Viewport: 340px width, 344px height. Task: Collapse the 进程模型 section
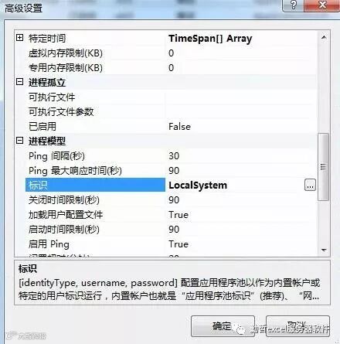(x=19, y=141)
